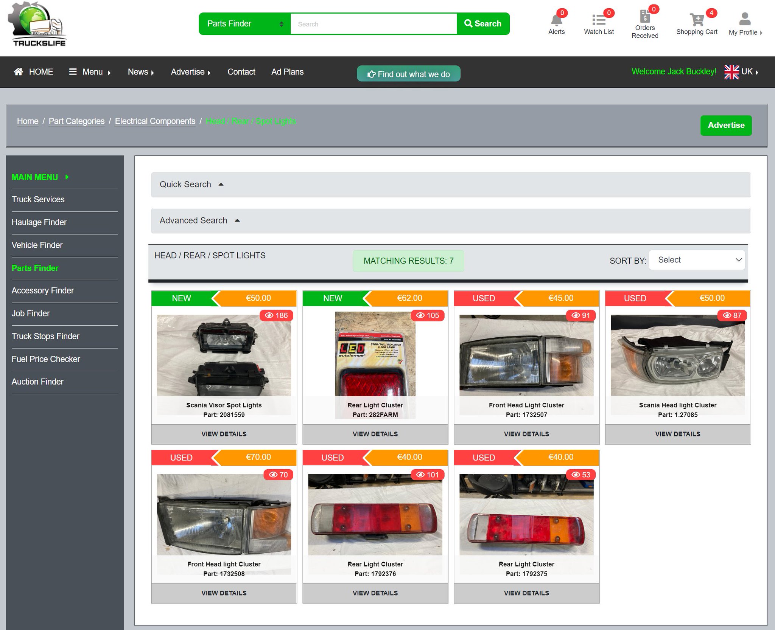The width and height of the screenshot is (775, 630).
Task: Select Parts Finder in sidebar
Action: pos(35,268)
